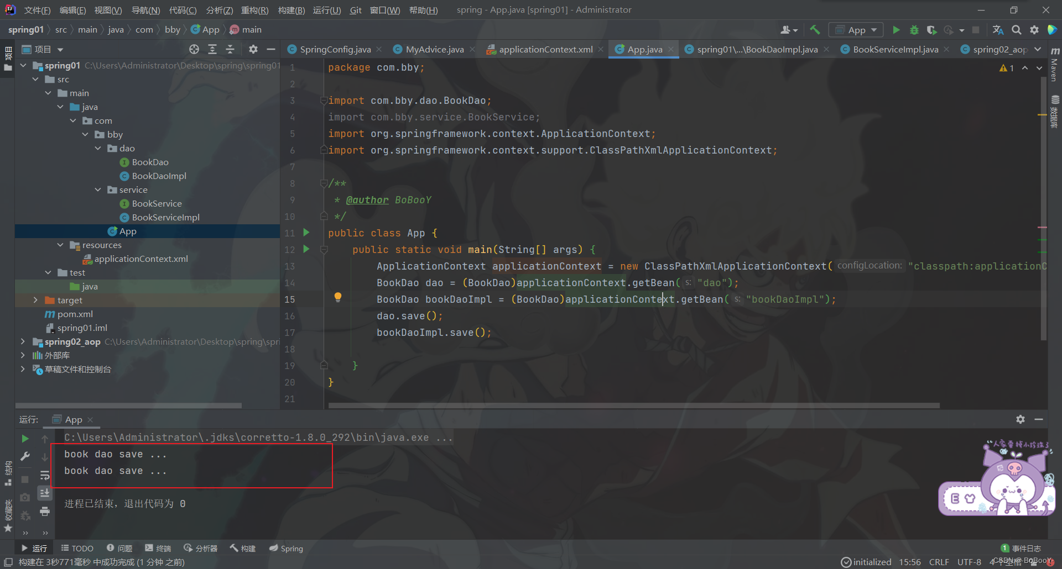The image size is (1062, 569).
Task: Expand the target folder
Action: pos(35,300)
